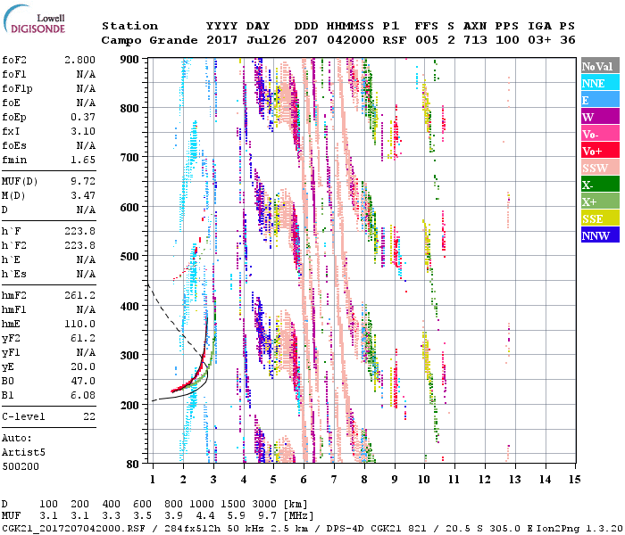Select the NoVal gray legend swatch

point(597,67)
